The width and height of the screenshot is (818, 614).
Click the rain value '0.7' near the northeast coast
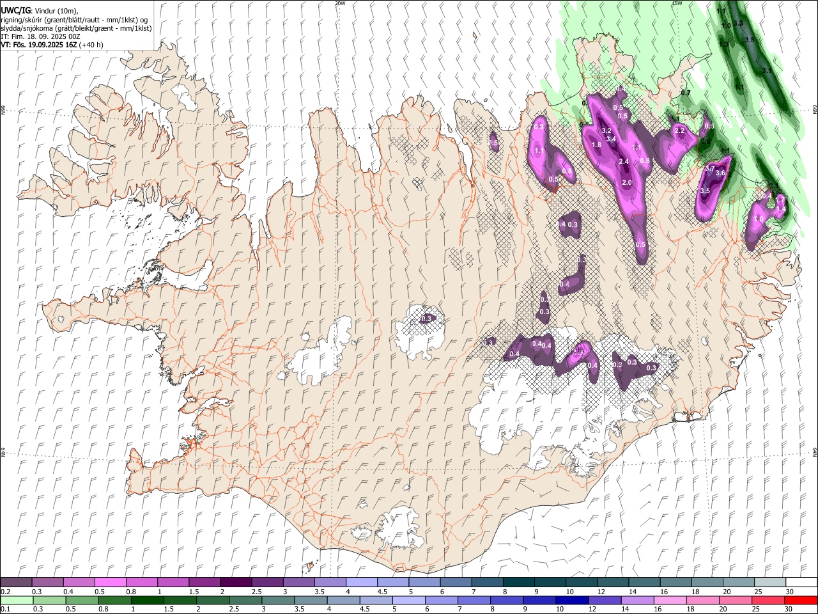(x=686, y=93)
